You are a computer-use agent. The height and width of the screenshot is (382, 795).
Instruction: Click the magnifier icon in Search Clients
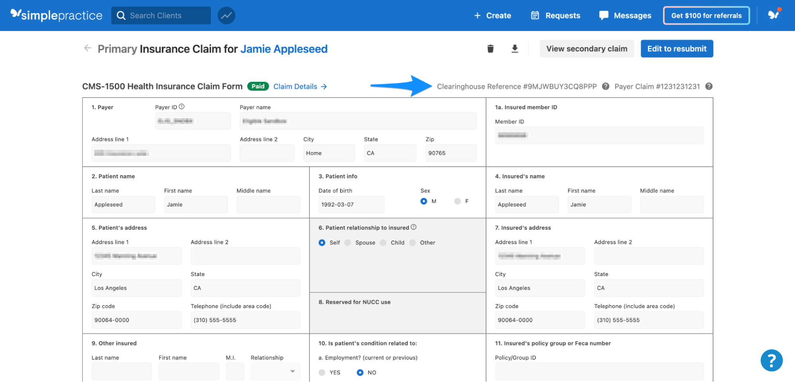point(121,15)
